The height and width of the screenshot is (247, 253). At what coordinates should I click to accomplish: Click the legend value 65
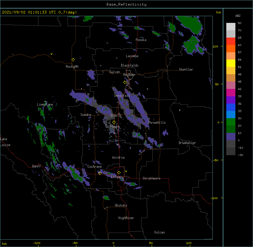[239, 38]
